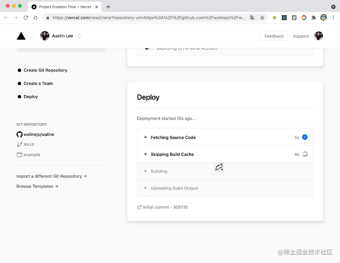Reload the page with refresh icon

coord(26,17)
